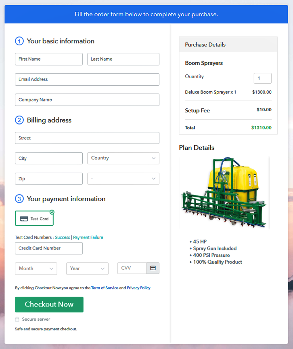Screen dimensions: 293x349
Task: Focus the Email Address field
Action: (x=87, y=79)
